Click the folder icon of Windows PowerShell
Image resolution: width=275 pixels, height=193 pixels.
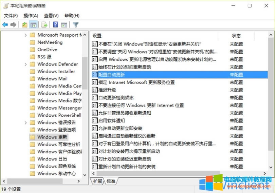[x=33, y=115]
